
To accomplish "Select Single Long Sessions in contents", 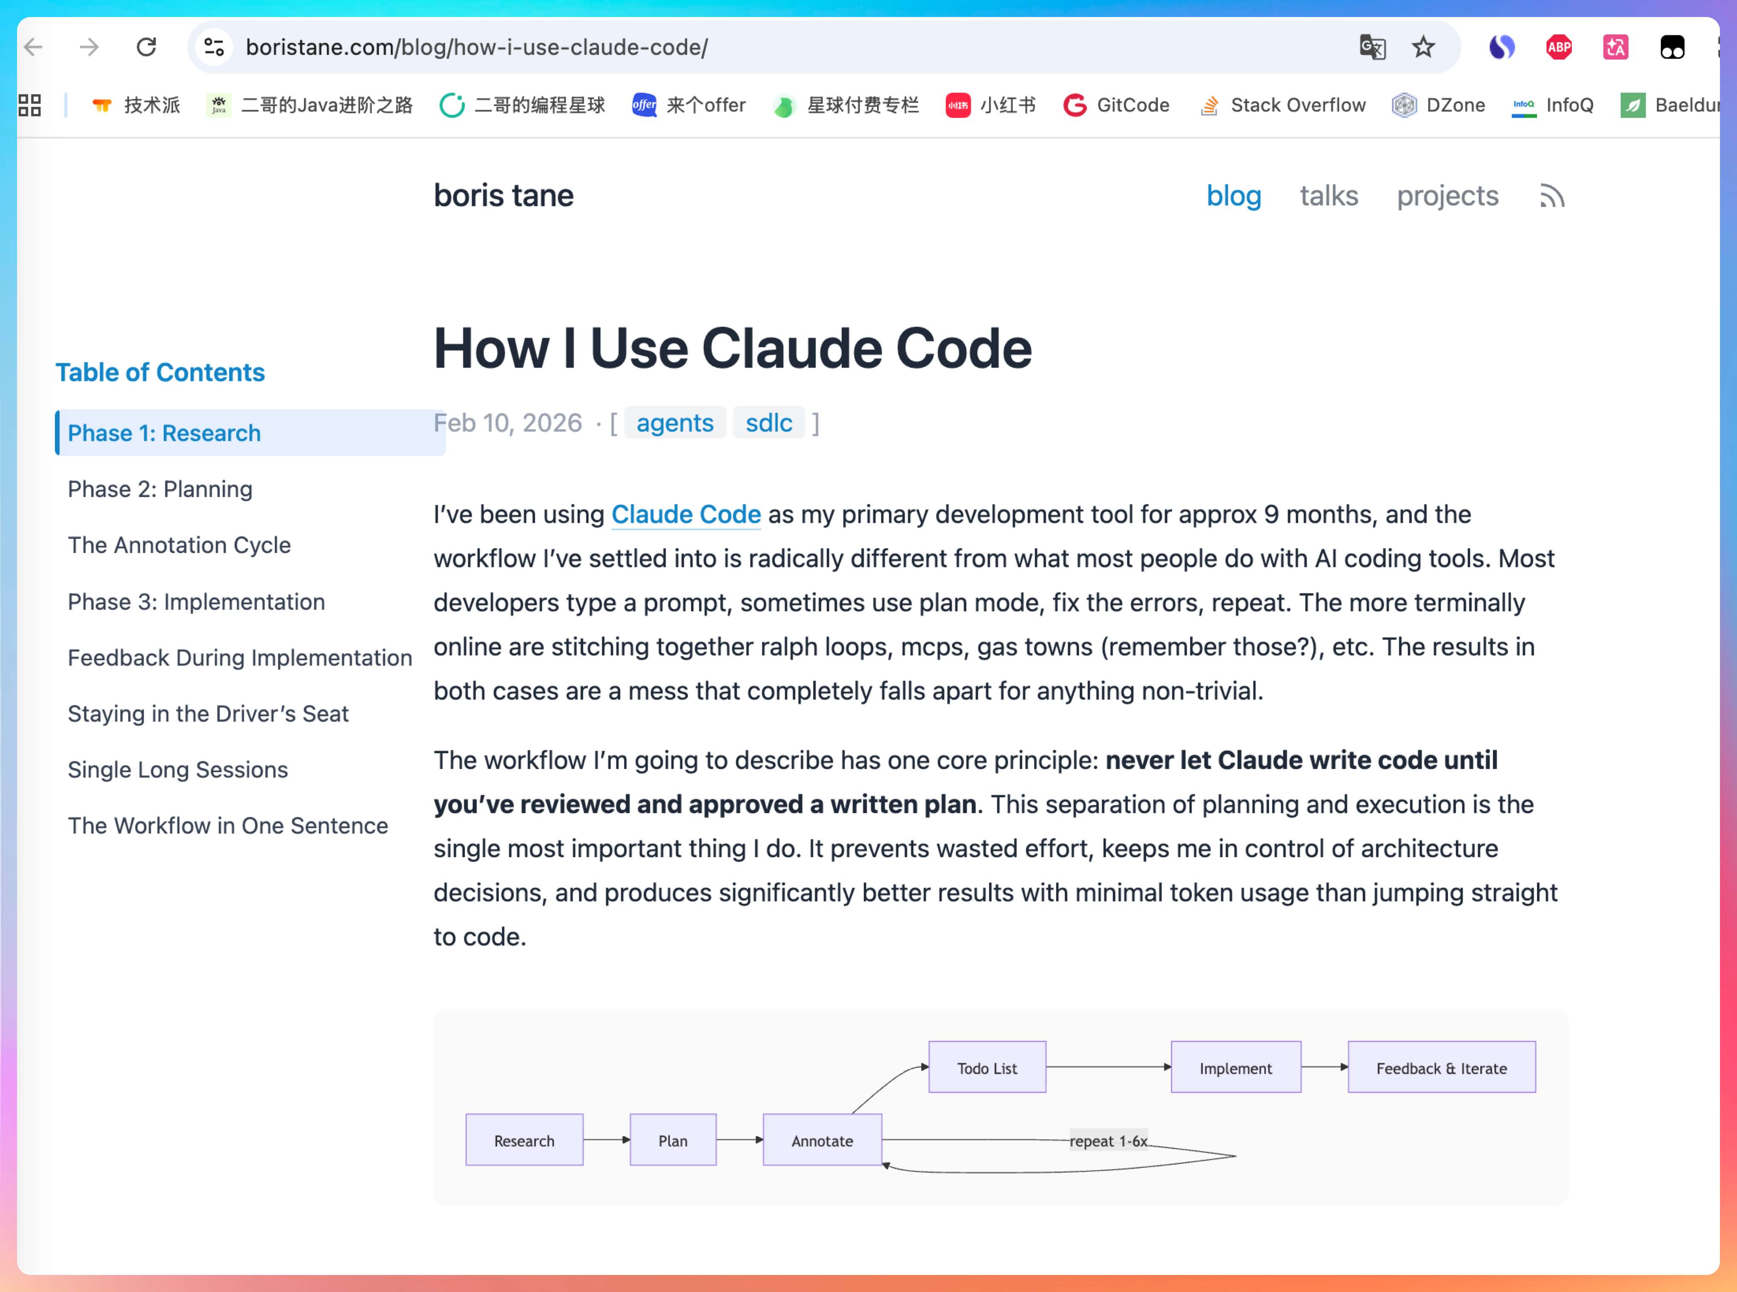I will tap(178, 769).
